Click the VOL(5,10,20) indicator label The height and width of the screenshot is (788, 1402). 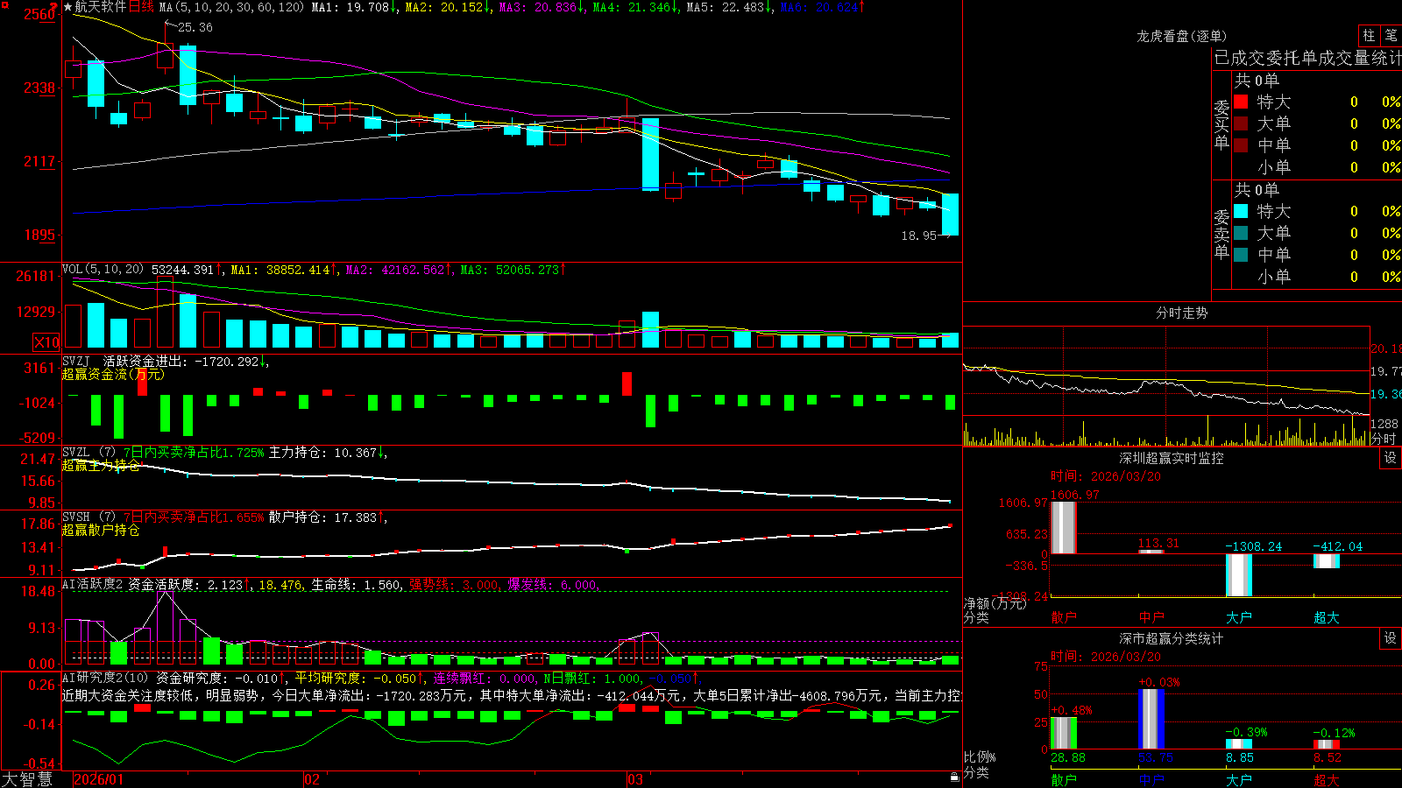pos(103,270)
